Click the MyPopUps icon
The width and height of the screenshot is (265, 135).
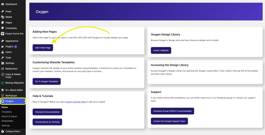pyautogui.click(x=3, y=96)
